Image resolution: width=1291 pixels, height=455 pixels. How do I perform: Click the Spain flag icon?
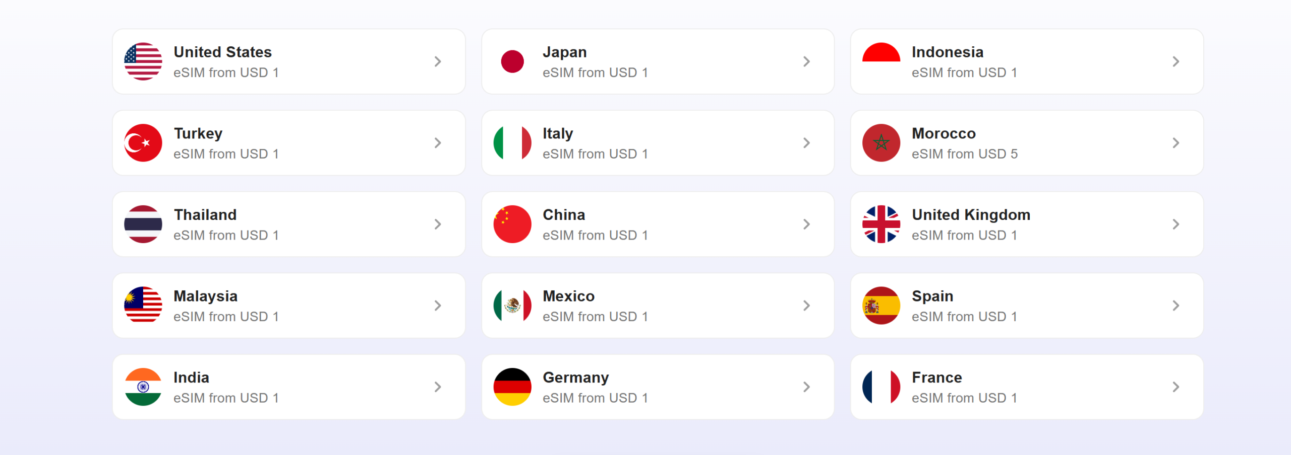[881, 306]
